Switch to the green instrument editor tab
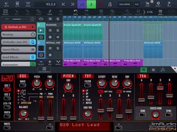This screenshot has height=132, width=177. click(144, 70)
